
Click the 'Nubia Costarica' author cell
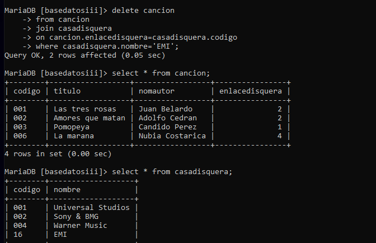tap(169, 135)
